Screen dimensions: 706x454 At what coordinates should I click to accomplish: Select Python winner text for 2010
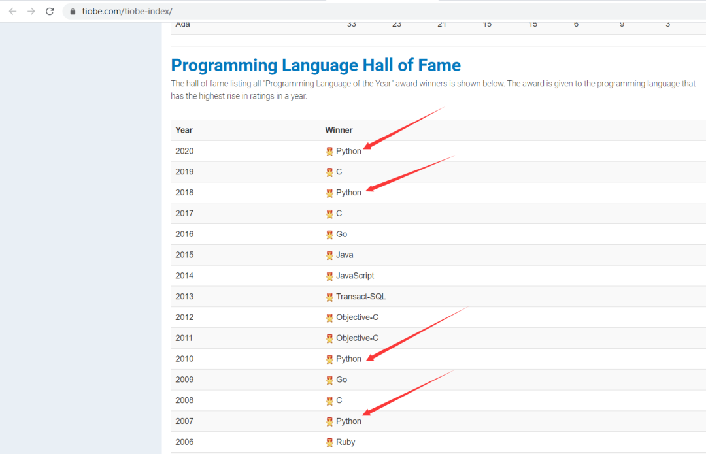pos(348,359)
